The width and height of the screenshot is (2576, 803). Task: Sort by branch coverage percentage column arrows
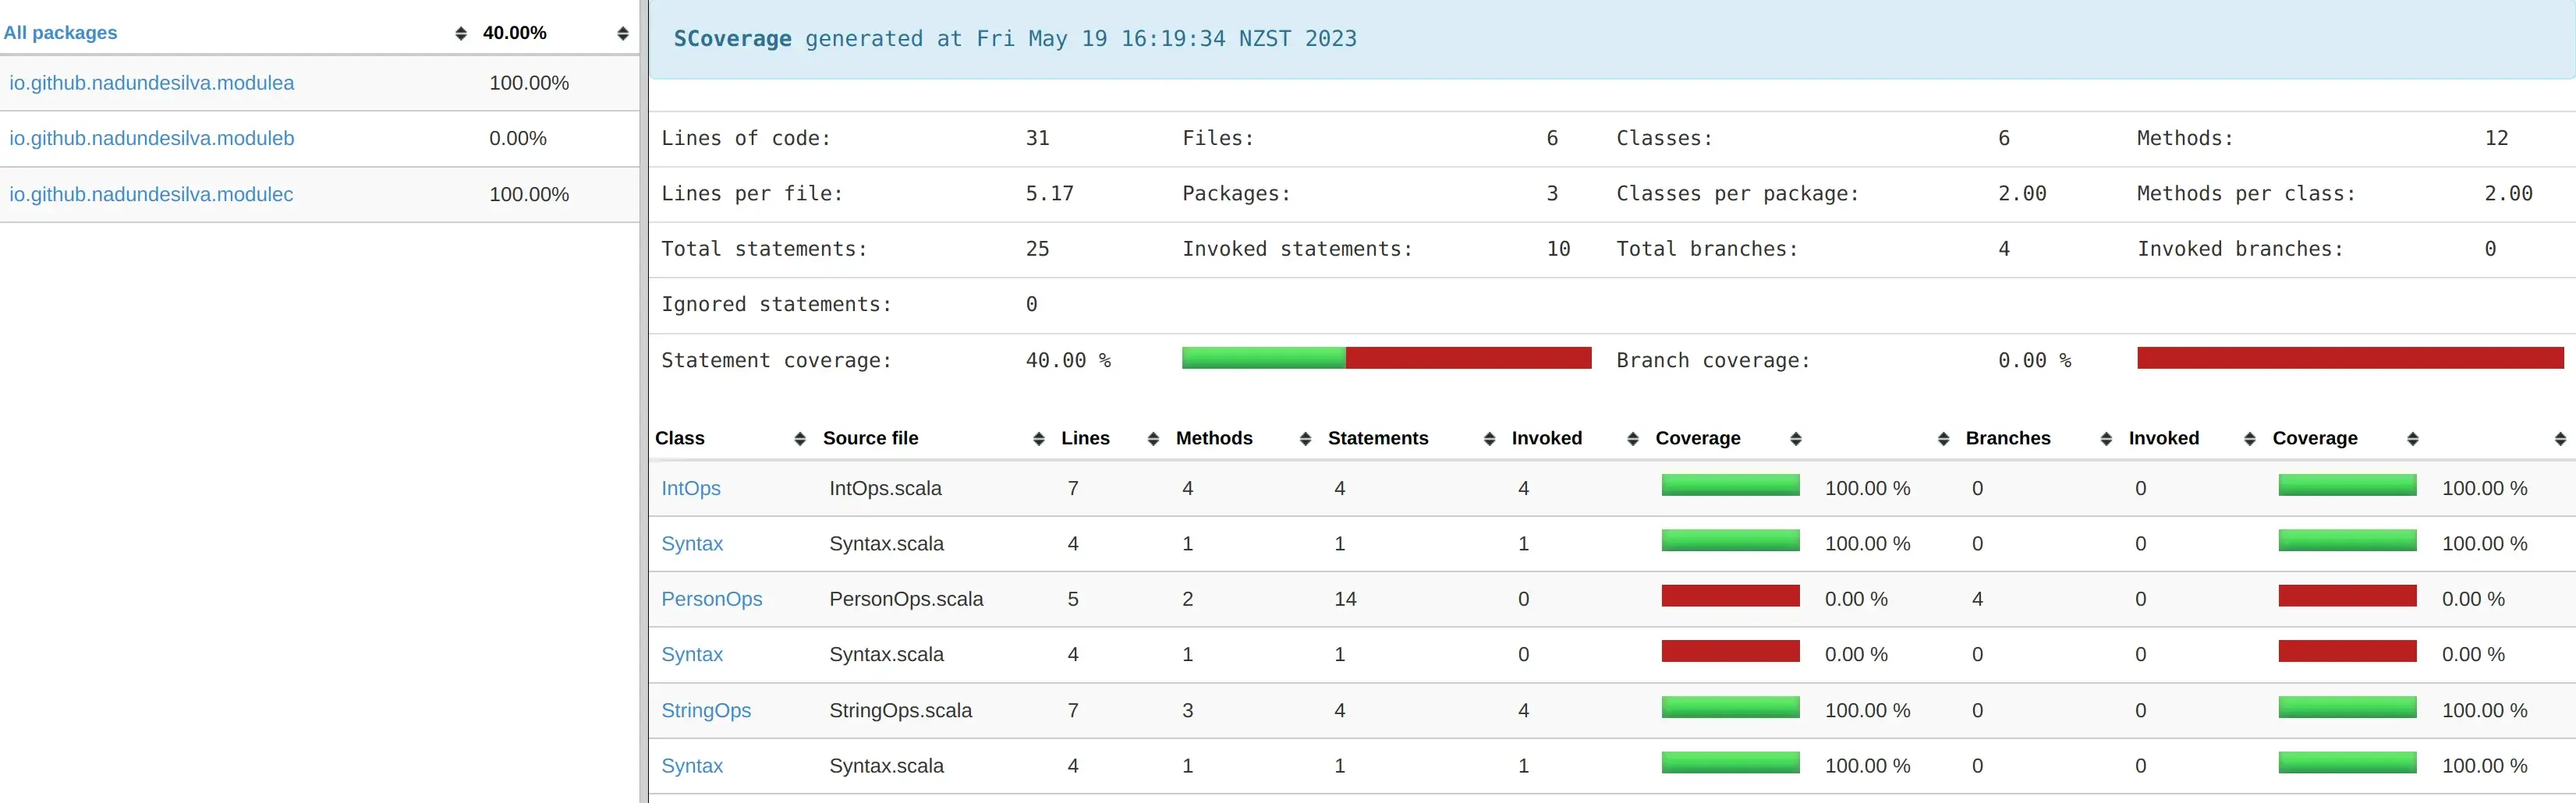pos(2561,439)
